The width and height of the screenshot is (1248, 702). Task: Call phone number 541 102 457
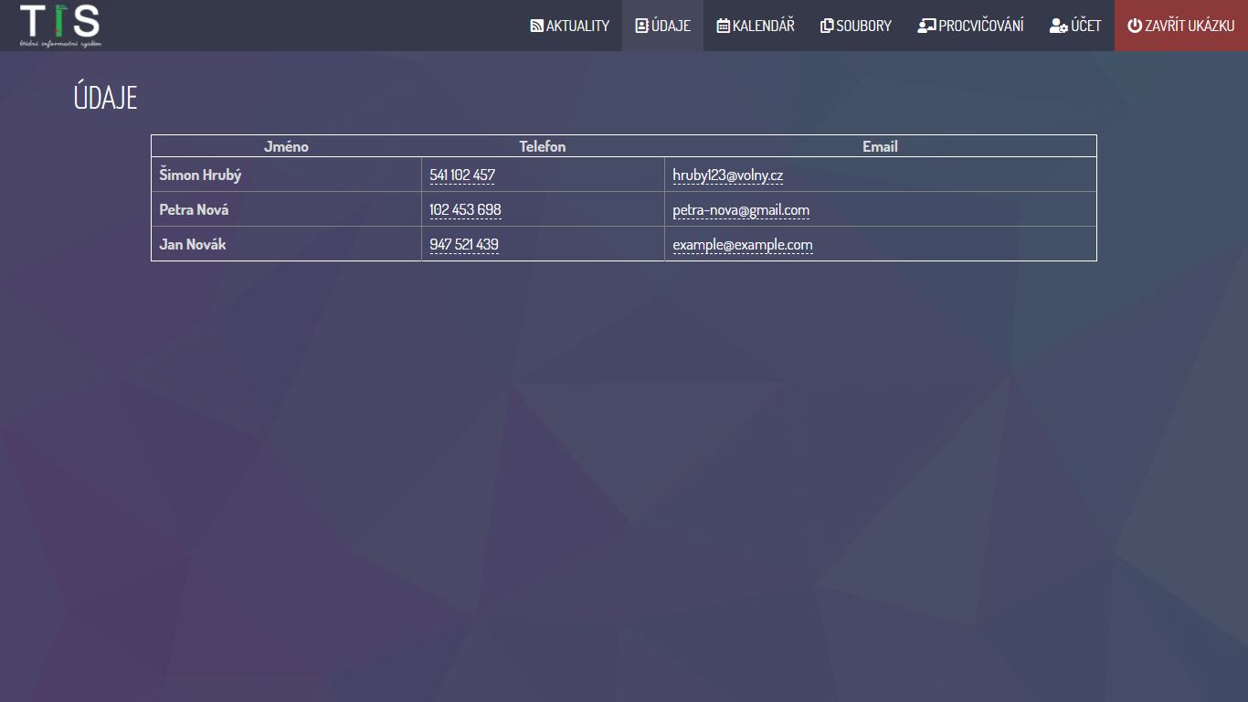coord(462,175)
